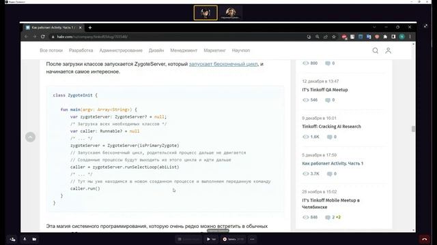Click the share page icon in address bar

(325, 37)
